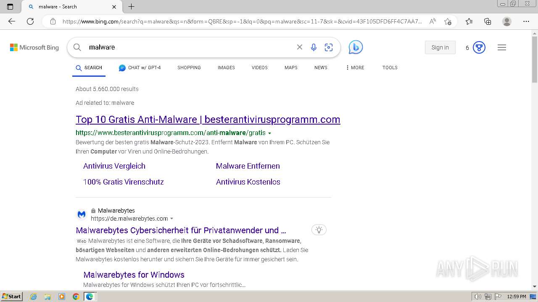
Task: Open the Malwarebytes for Windows link
Action: [134, 275]
